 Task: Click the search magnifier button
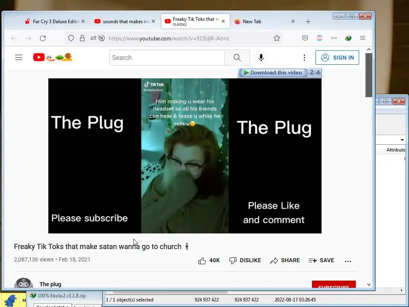point(237,58)
